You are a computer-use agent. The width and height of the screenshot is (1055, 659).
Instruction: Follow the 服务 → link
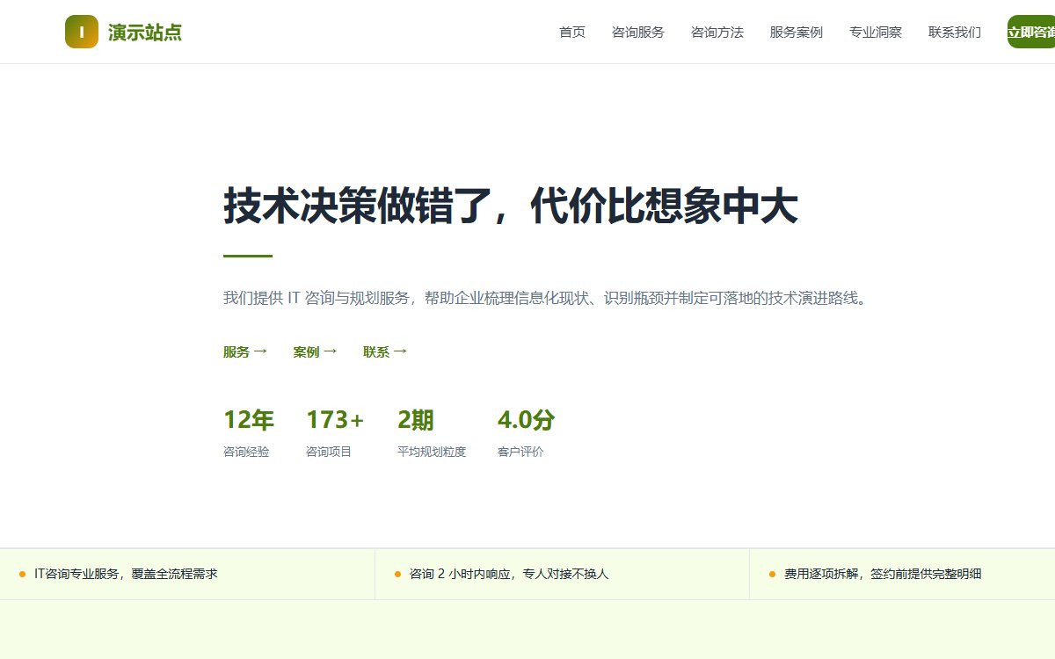[245, 352]
